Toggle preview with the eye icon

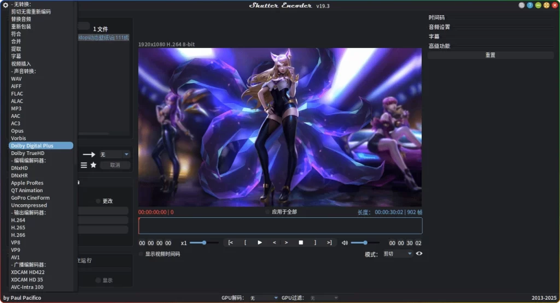[x=419, y=253]
